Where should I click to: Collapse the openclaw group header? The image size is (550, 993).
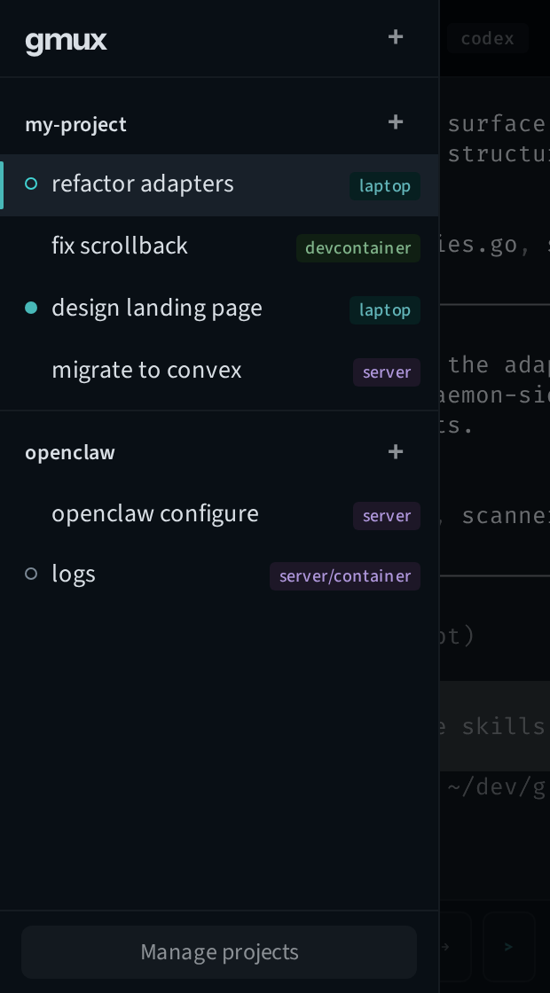click(x=70, y=452)
